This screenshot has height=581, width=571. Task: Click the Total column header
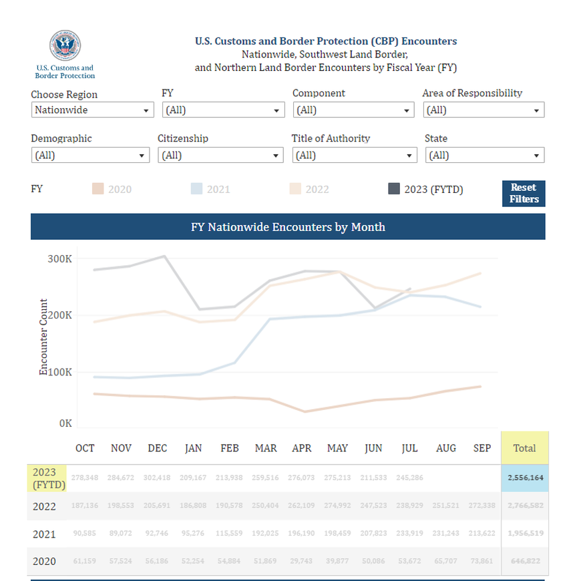point(525,447)
